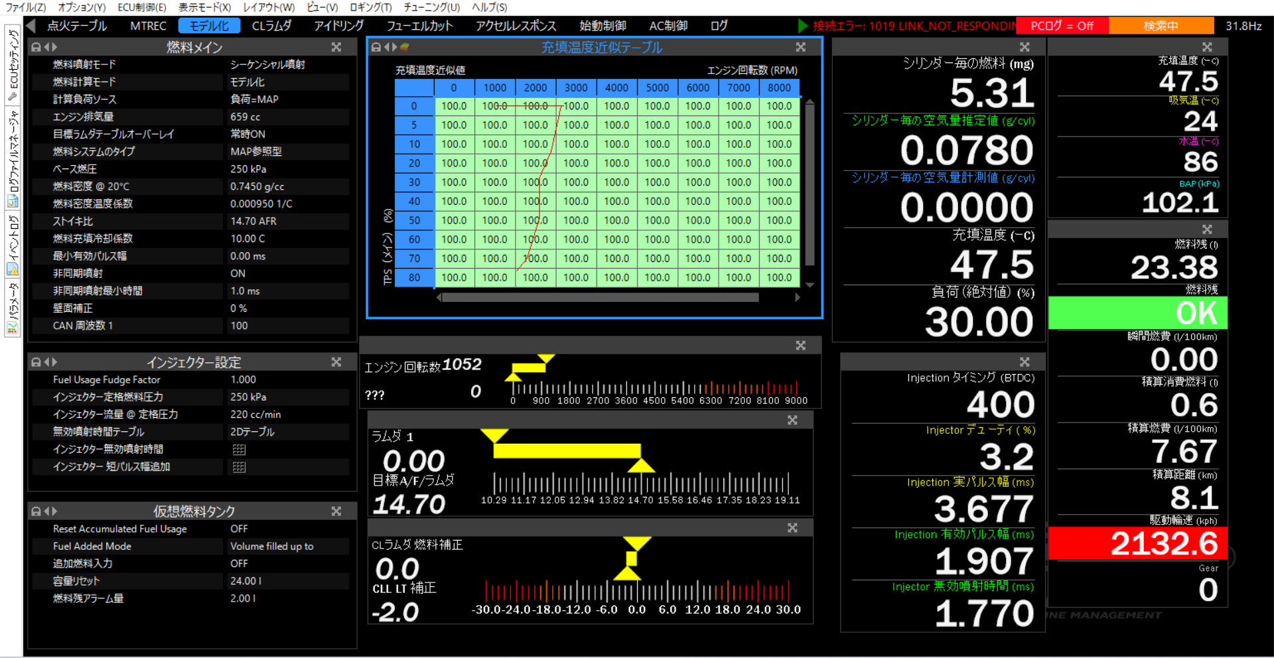Image resolution: width=1274 pixels, height=658 pixels.
Task: Open the ファイル(Z) menu
Action: (25, 7)
